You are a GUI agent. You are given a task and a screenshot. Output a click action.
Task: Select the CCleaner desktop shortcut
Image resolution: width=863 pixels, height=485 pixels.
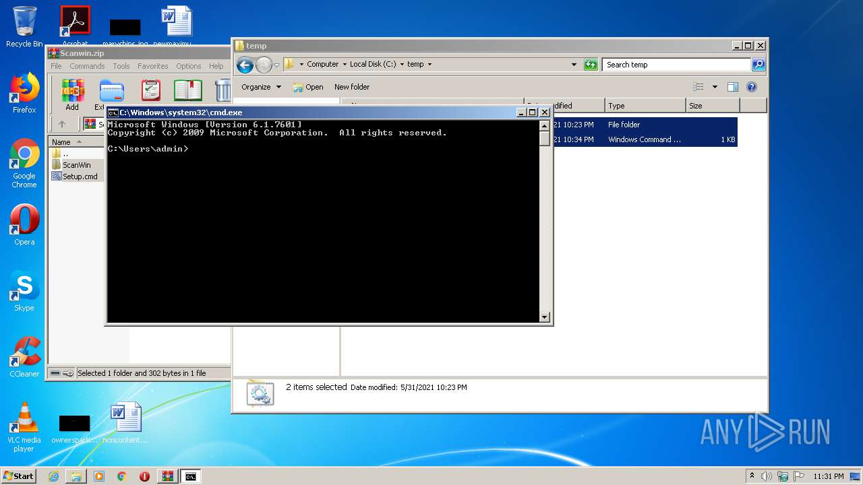pos(24,357)
